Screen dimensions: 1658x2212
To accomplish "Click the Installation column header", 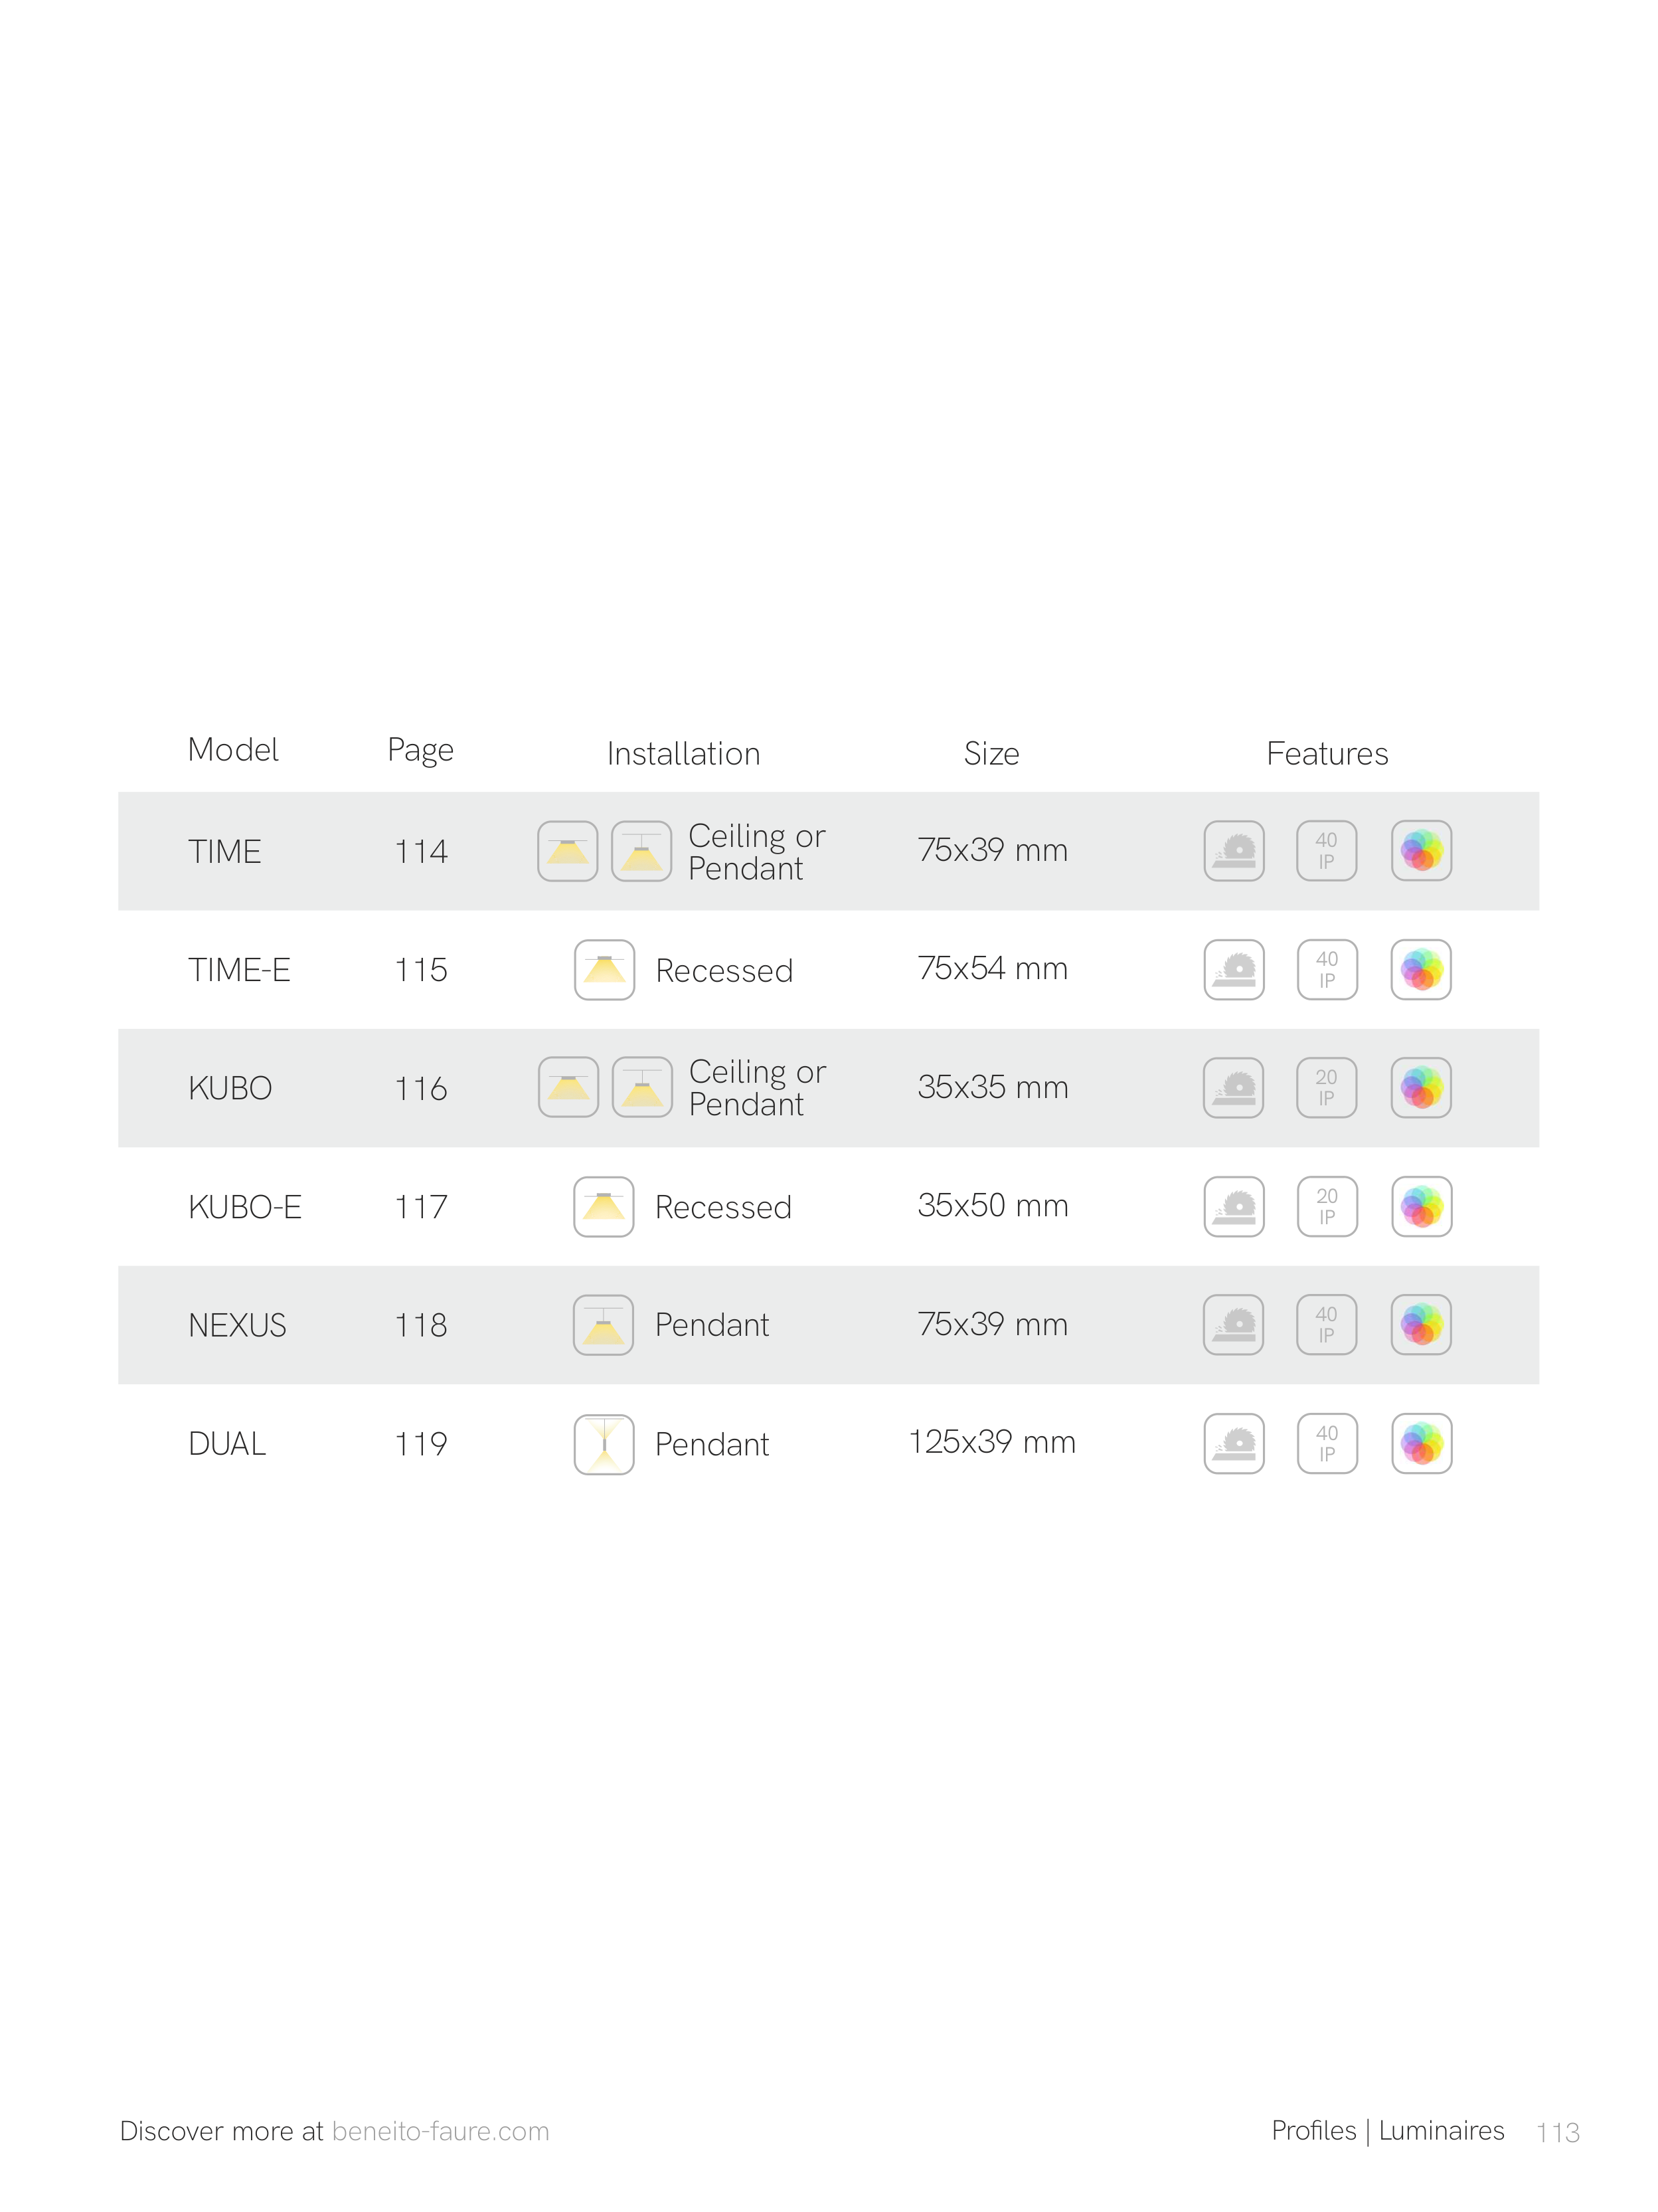I will [x=684, y=753].
